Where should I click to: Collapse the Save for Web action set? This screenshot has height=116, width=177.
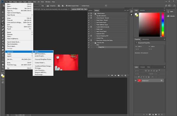pyautogui.click(x=94, y=43)
